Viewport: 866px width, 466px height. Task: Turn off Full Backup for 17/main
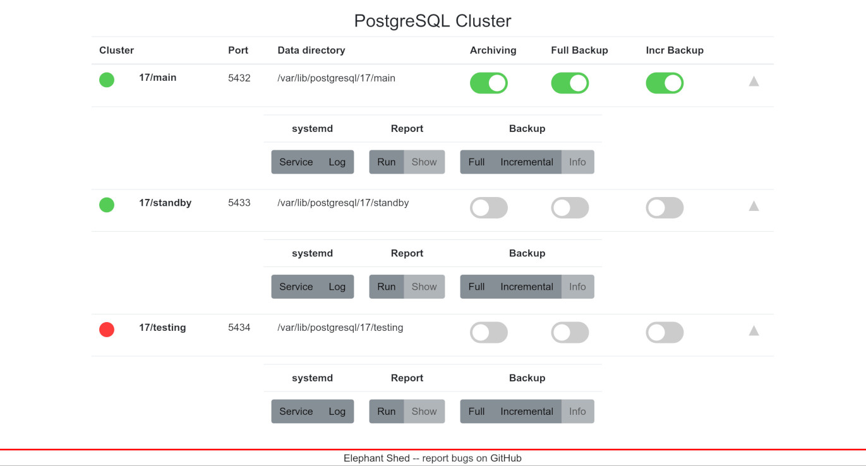coord(570,83)
